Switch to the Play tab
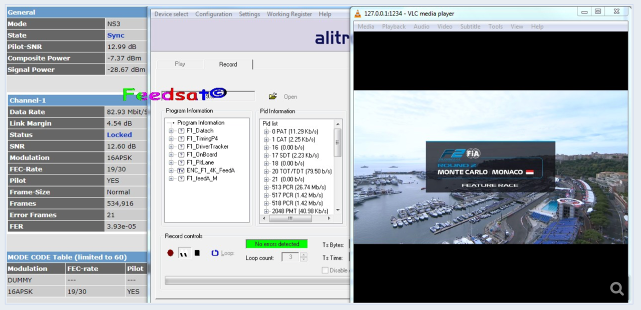The image size is (641, 310). [x=180, y=64]
